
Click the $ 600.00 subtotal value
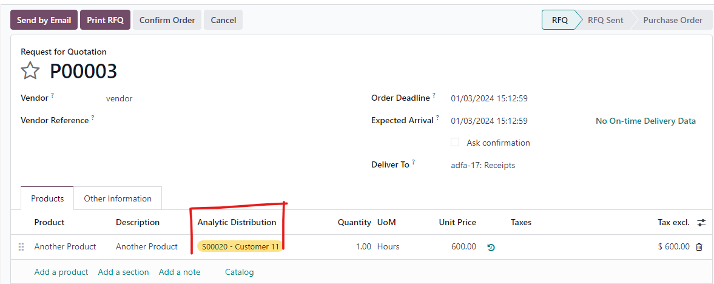tap(674, 246)
